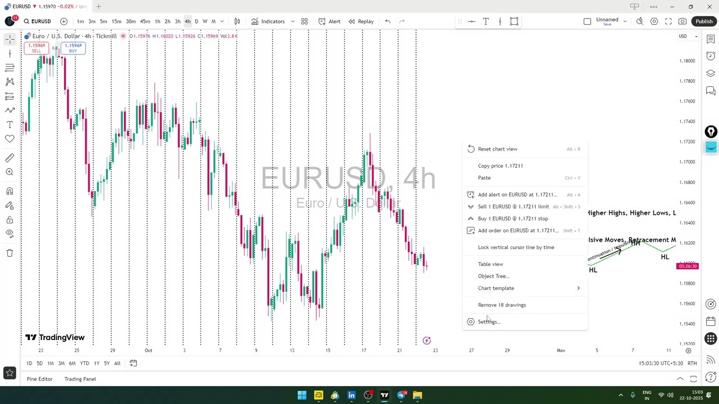
Task: Open the watchlist panel icon
Action: click(711, 39)
